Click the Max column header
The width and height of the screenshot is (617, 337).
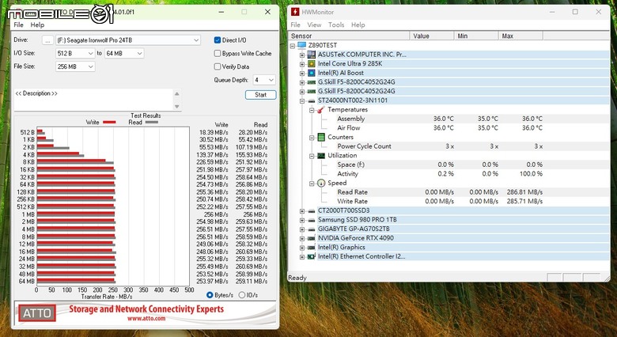[x=520, y=36]
